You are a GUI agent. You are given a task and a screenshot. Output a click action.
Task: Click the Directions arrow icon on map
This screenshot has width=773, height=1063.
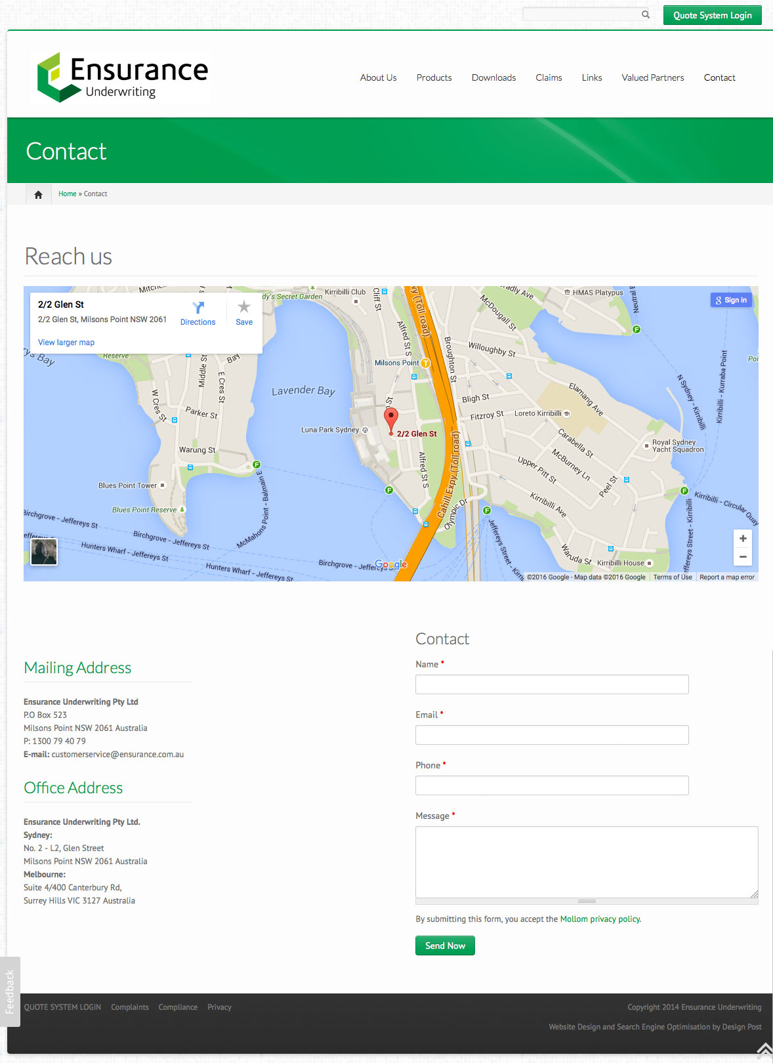pos(198,307)
